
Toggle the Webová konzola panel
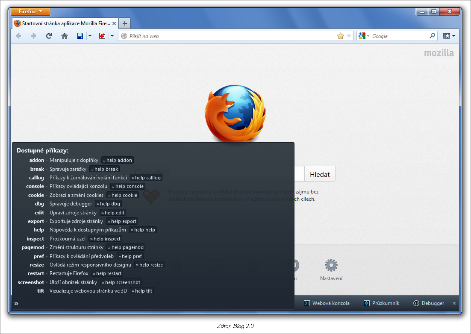point(327,303)
